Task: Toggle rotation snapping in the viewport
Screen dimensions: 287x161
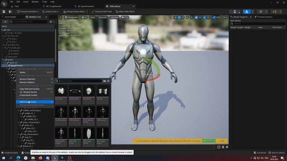Action: (x=204, y=17)
